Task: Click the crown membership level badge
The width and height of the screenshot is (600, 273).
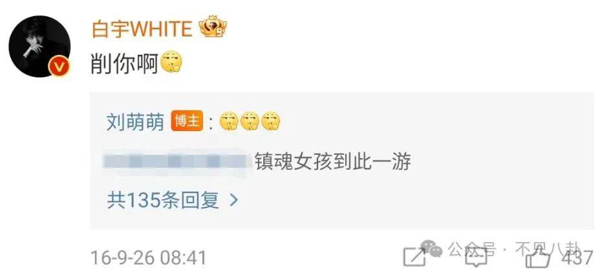Action: [x=213, y=26]
